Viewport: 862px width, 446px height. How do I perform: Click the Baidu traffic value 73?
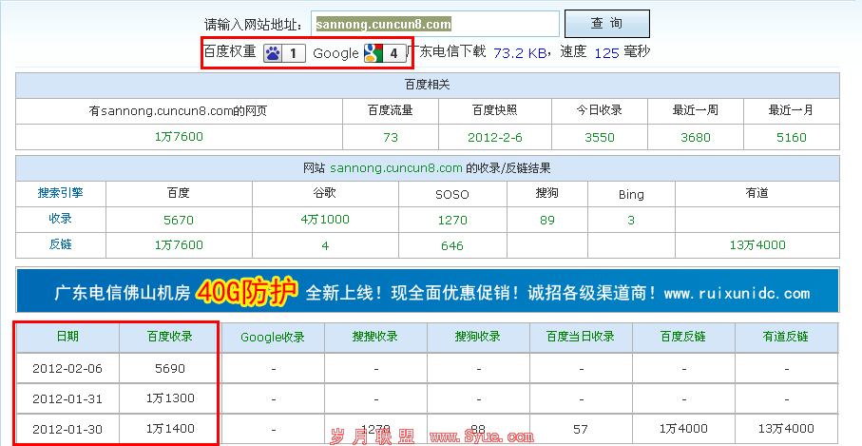390,137
